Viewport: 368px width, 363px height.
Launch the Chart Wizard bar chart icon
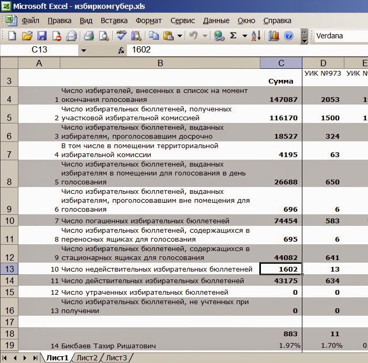(x=274, y=36)
